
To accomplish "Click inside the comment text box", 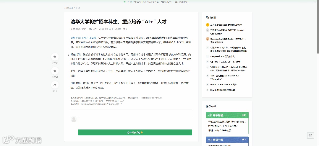I will point(135,122).
